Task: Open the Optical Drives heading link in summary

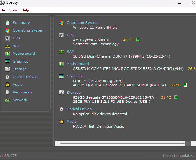Action: point(79,109)
